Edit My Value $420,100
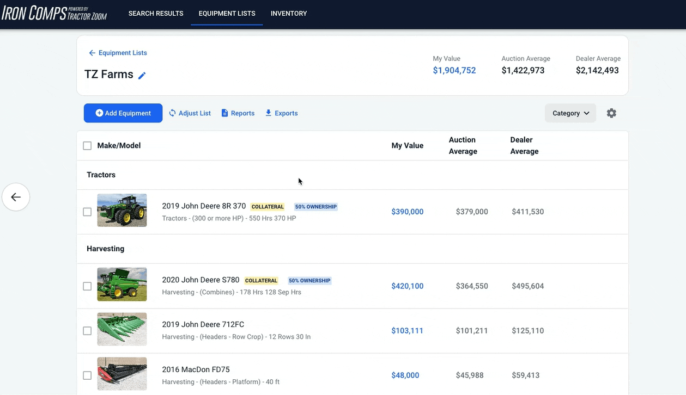Image resolution: width=686 pixels, height=395 pixels. [408, 286]
